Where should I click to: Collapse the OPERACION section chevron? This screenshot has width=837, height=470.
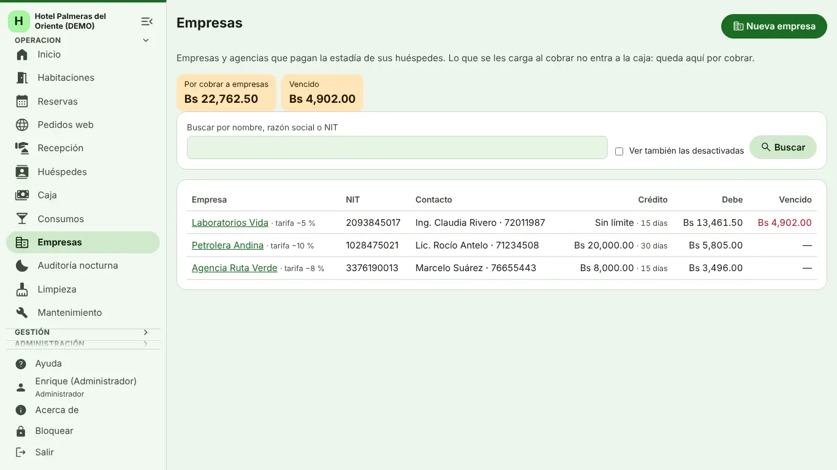(146, 40)
